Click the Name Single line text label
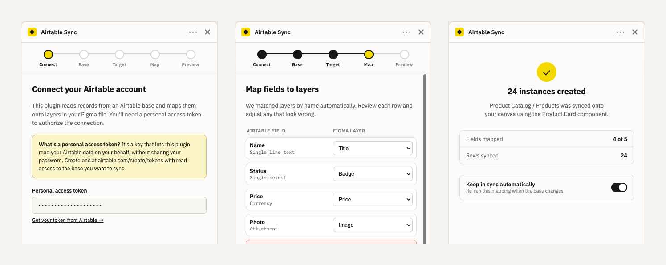The image size is (666, 265). [x=272, y=149]
